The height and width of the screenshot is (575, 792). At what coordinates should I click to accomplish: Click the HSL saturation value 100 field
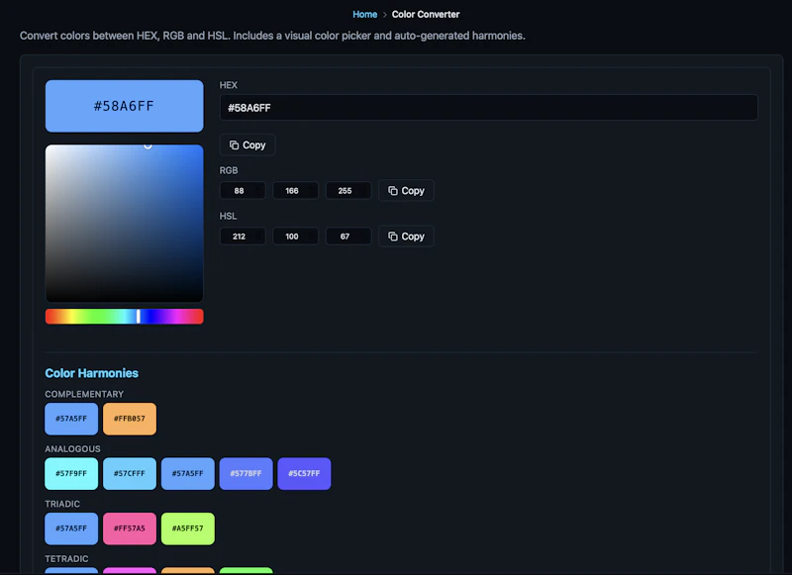295,237
